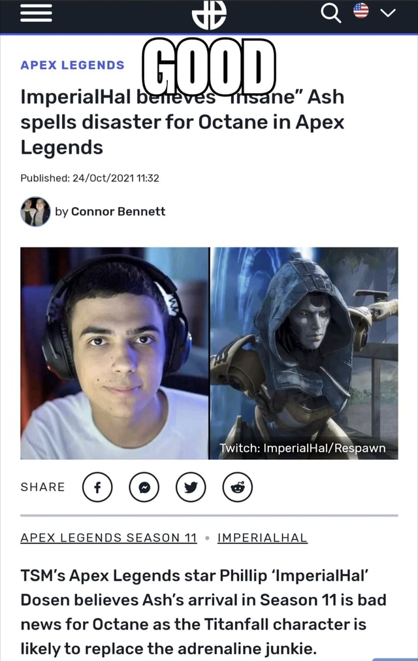
Task: Click the published date text
Action: click(89, 178)
